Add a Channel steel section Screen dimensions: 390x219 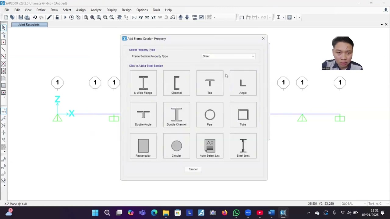(176, 83)
